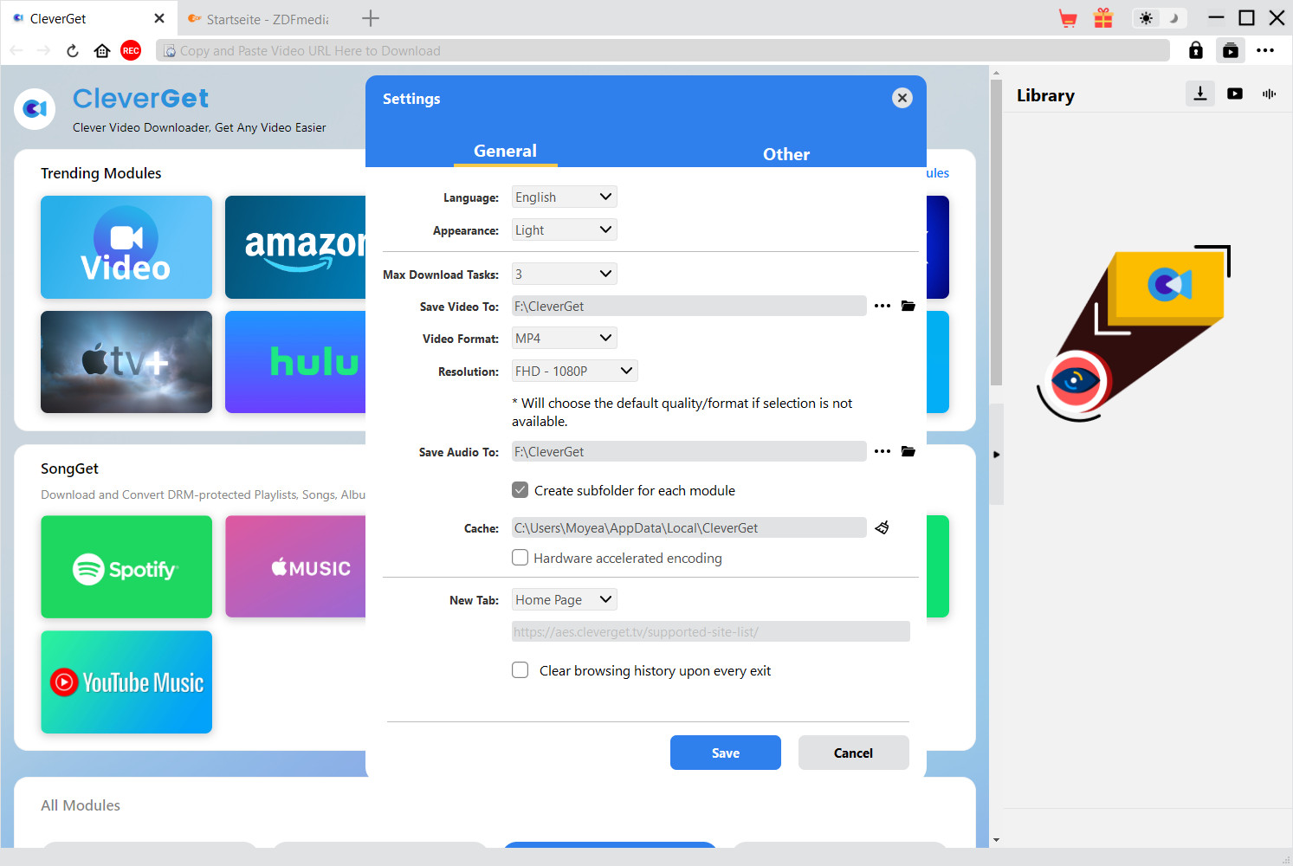Save the settings changes
The height and width of the screenshot is (866, 1293).
(725, 753)
